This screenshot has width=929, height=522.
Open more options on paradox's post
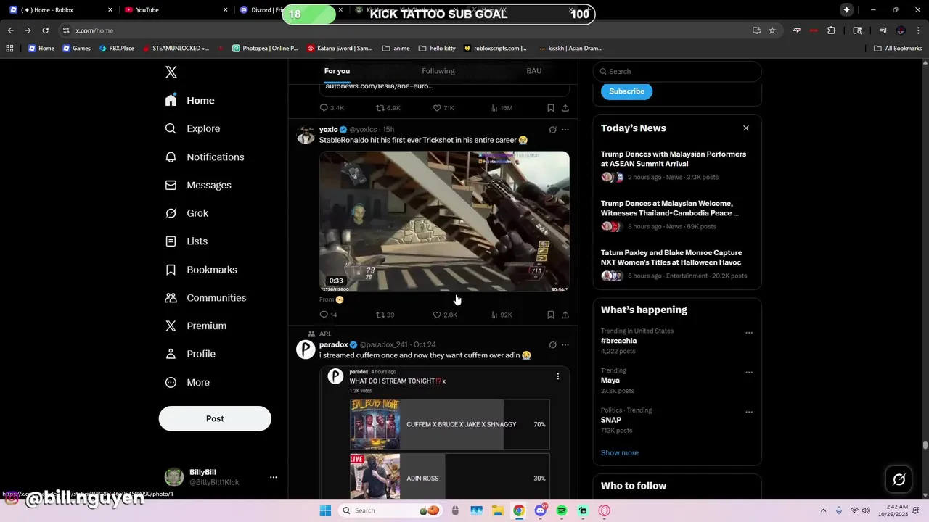pos(565,345)
